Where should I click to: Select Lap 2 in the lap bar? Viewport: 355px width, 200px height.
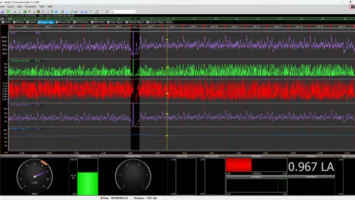47,26
